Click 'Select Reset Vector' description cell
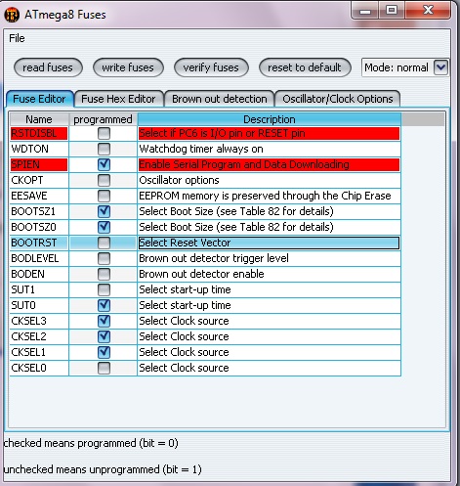460x486 pixels. 269,243
